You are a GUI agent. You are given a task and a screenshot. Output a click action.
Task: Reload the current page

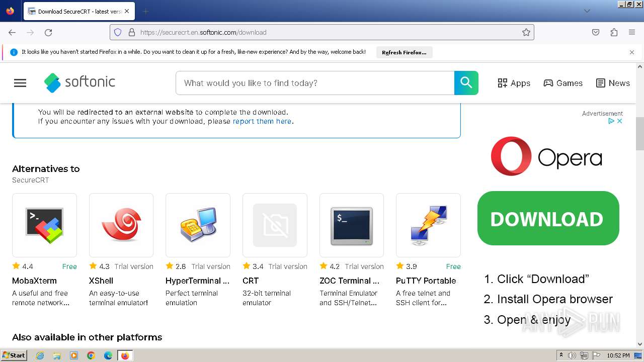pos(48,32)
